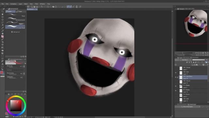This screenshot has width=209, height=118.
Task: Adjust the layer opacity slider
Action: click(x=198, y=60)
